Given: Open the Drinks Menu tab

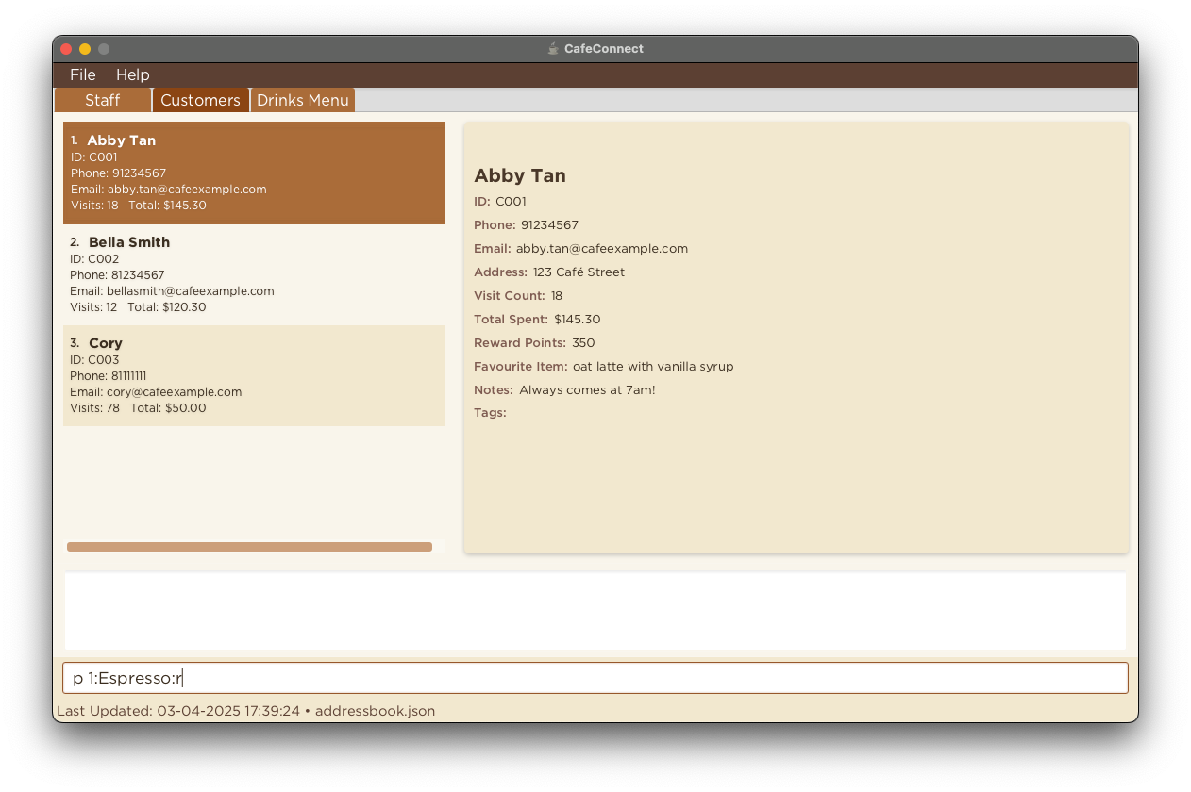Looking at the screenshot, I should pyautogui.click(x=303, y=100).
